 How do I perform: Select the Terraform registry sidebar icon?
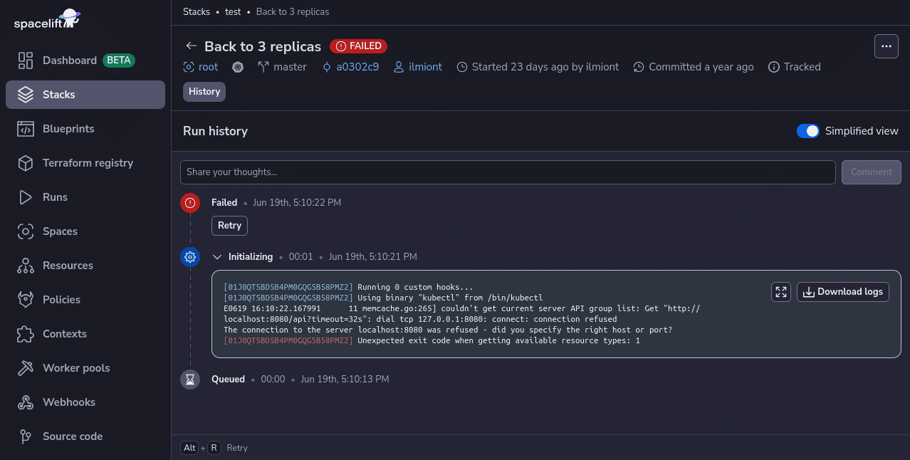(x=26, y=162)
